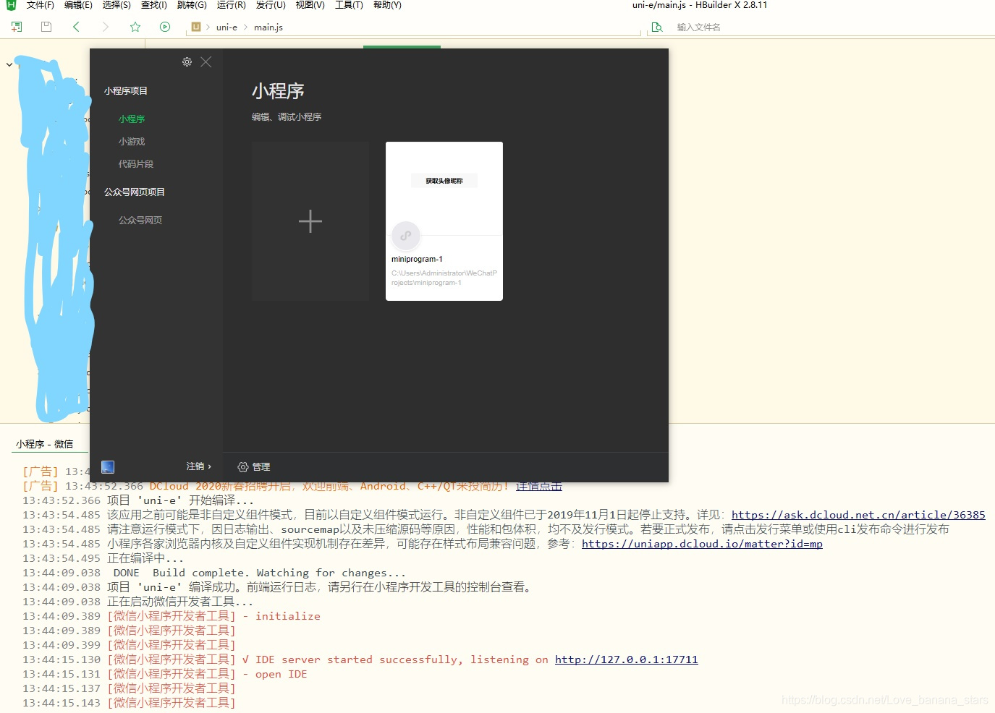Click the star bookmark icon
The height and width of the screenshot is (713, 995).
(x=135, y=27)
